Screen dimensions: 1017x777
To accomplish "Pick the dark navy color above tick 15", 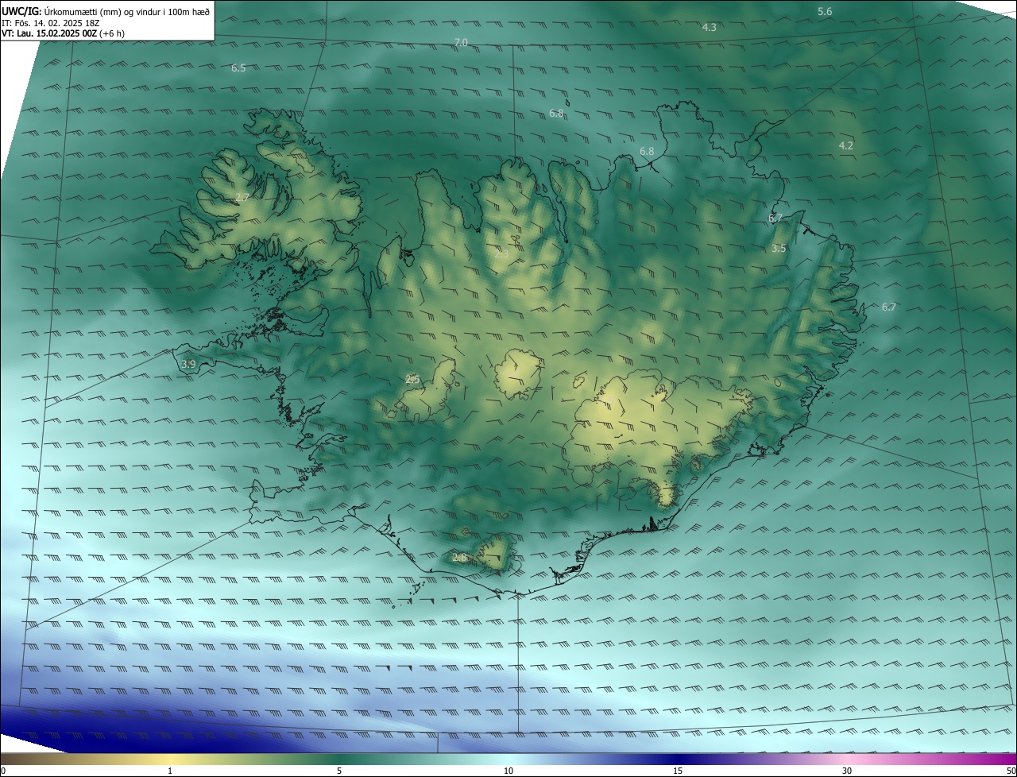I will (678, 759).
